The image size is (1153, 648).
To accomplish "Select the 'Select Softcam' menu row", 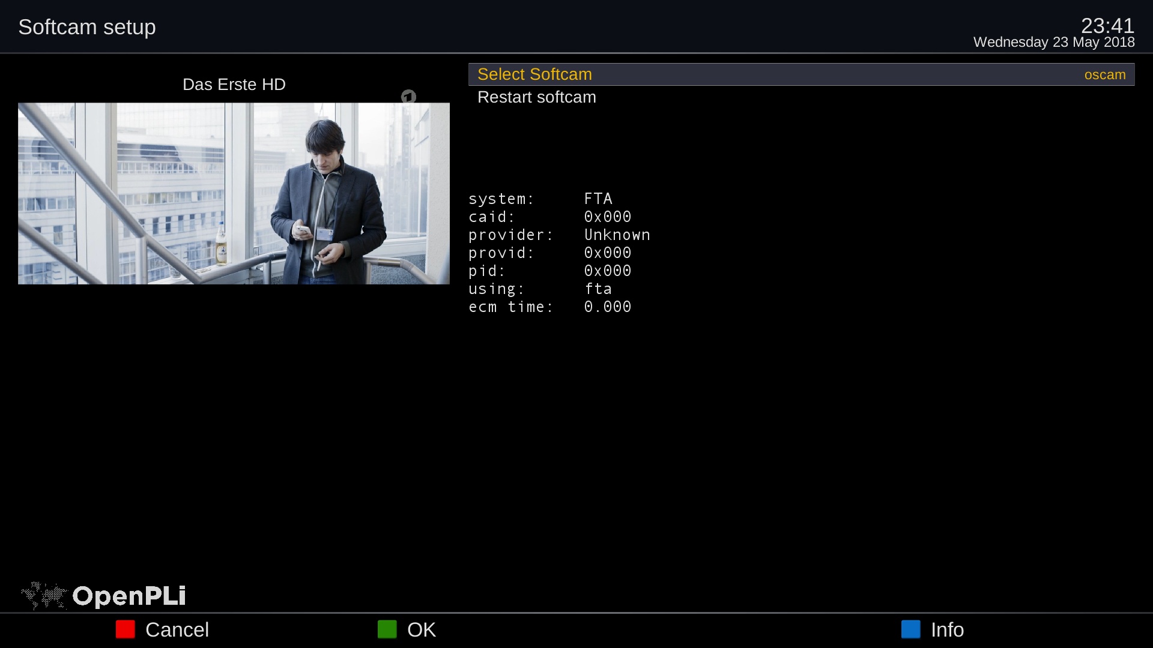I will point(801,74).
